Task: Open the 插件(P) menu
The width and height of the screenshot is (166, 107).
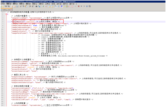Action: coord(65,4)
